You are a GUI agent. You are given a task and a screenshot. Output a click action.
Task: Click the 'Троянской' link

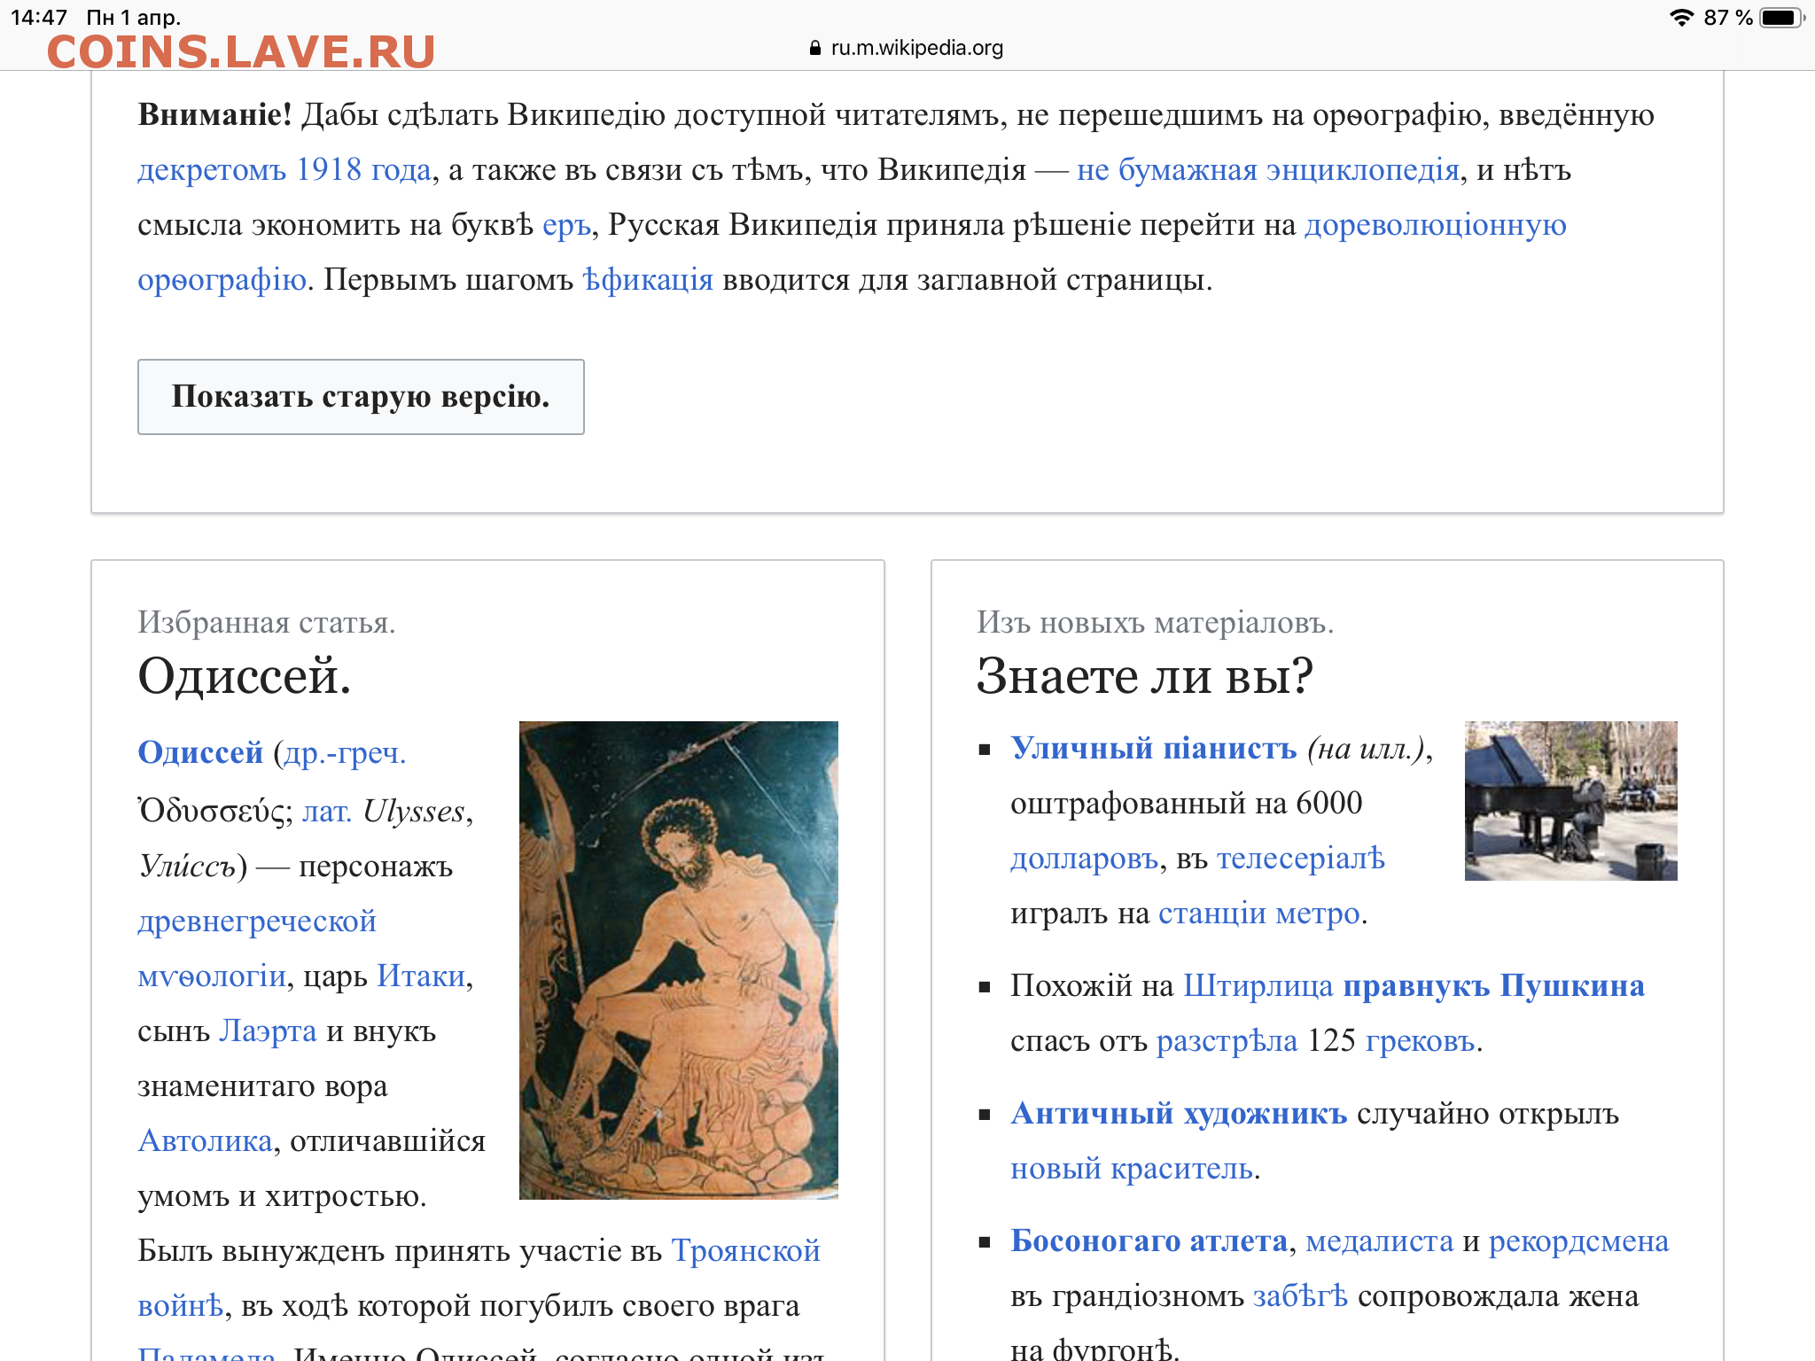tap(746, 1251)
